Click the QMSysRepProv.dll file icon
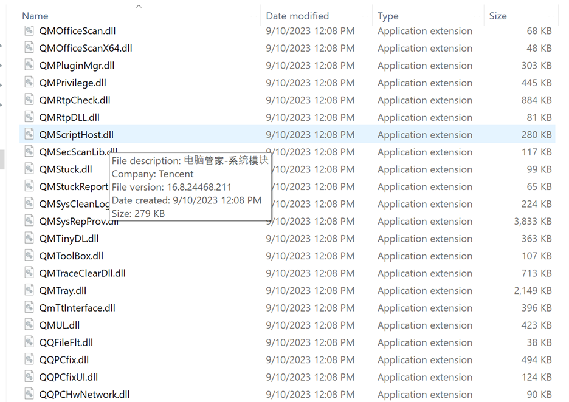Image resolution: width=569 pixels, height=402 pixels. (x=29, y=221)
